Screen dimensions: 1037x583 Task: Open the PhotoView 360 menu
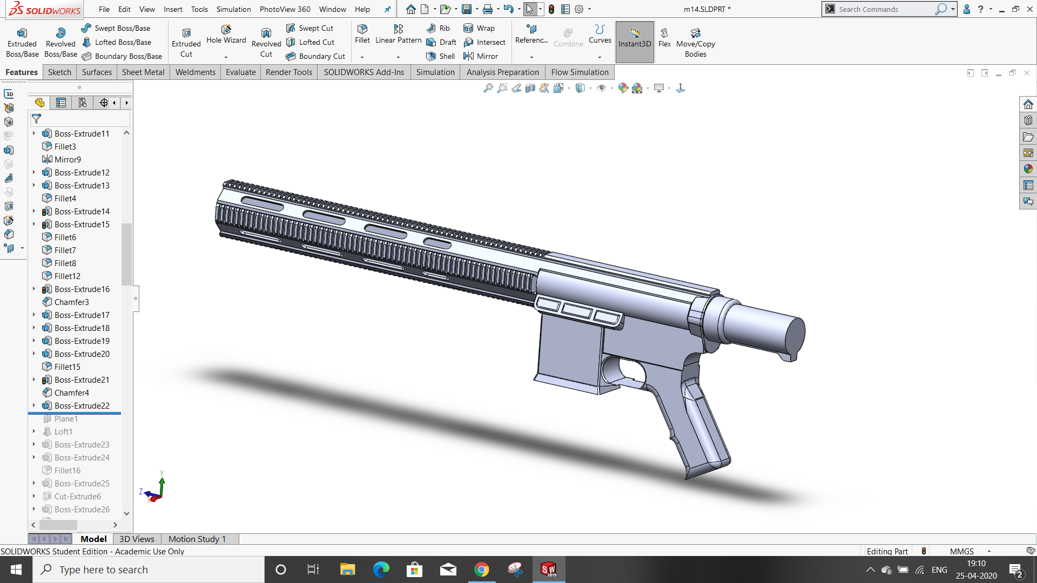coord(285,9)
